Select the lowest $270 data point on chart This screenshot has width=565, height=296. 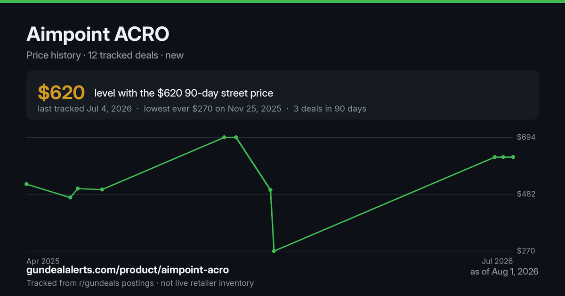coord(274,251)
